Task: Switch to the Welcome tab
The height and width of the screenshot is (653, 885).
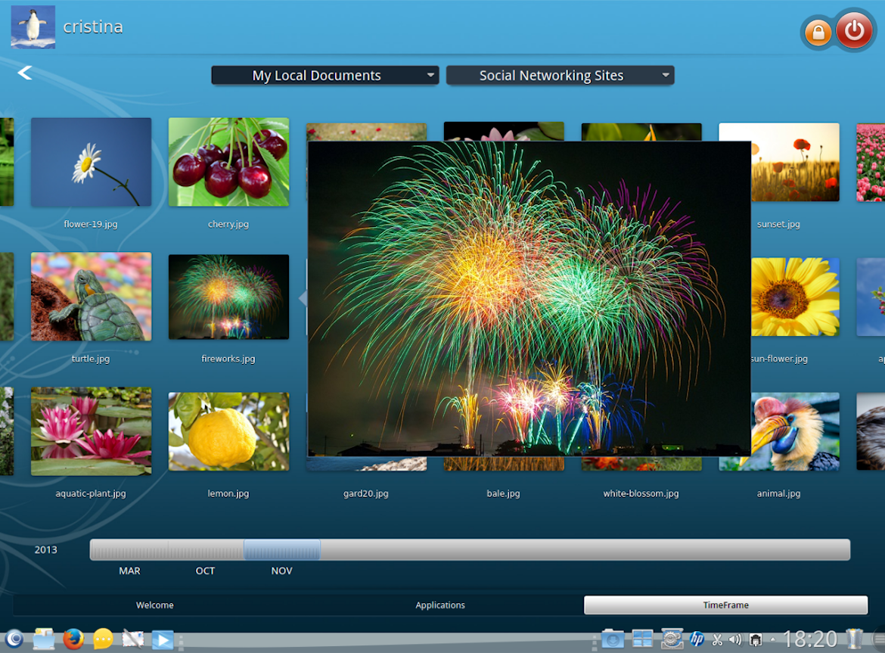Action: 155,605
